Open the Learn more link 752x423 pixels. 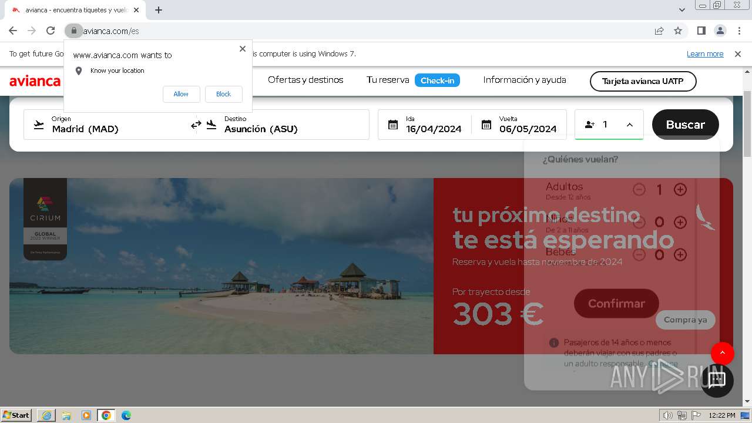point(705,54)
